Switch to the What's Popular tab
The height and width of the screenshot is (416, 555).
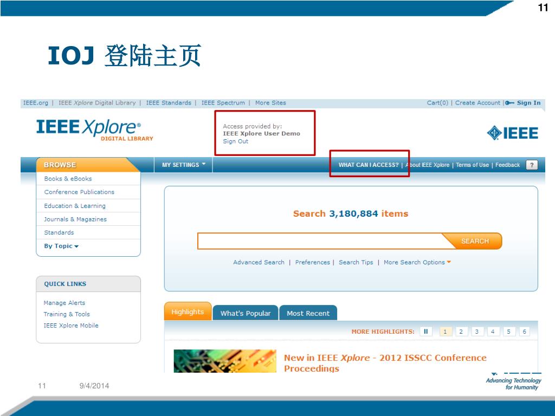pos(246,313)
